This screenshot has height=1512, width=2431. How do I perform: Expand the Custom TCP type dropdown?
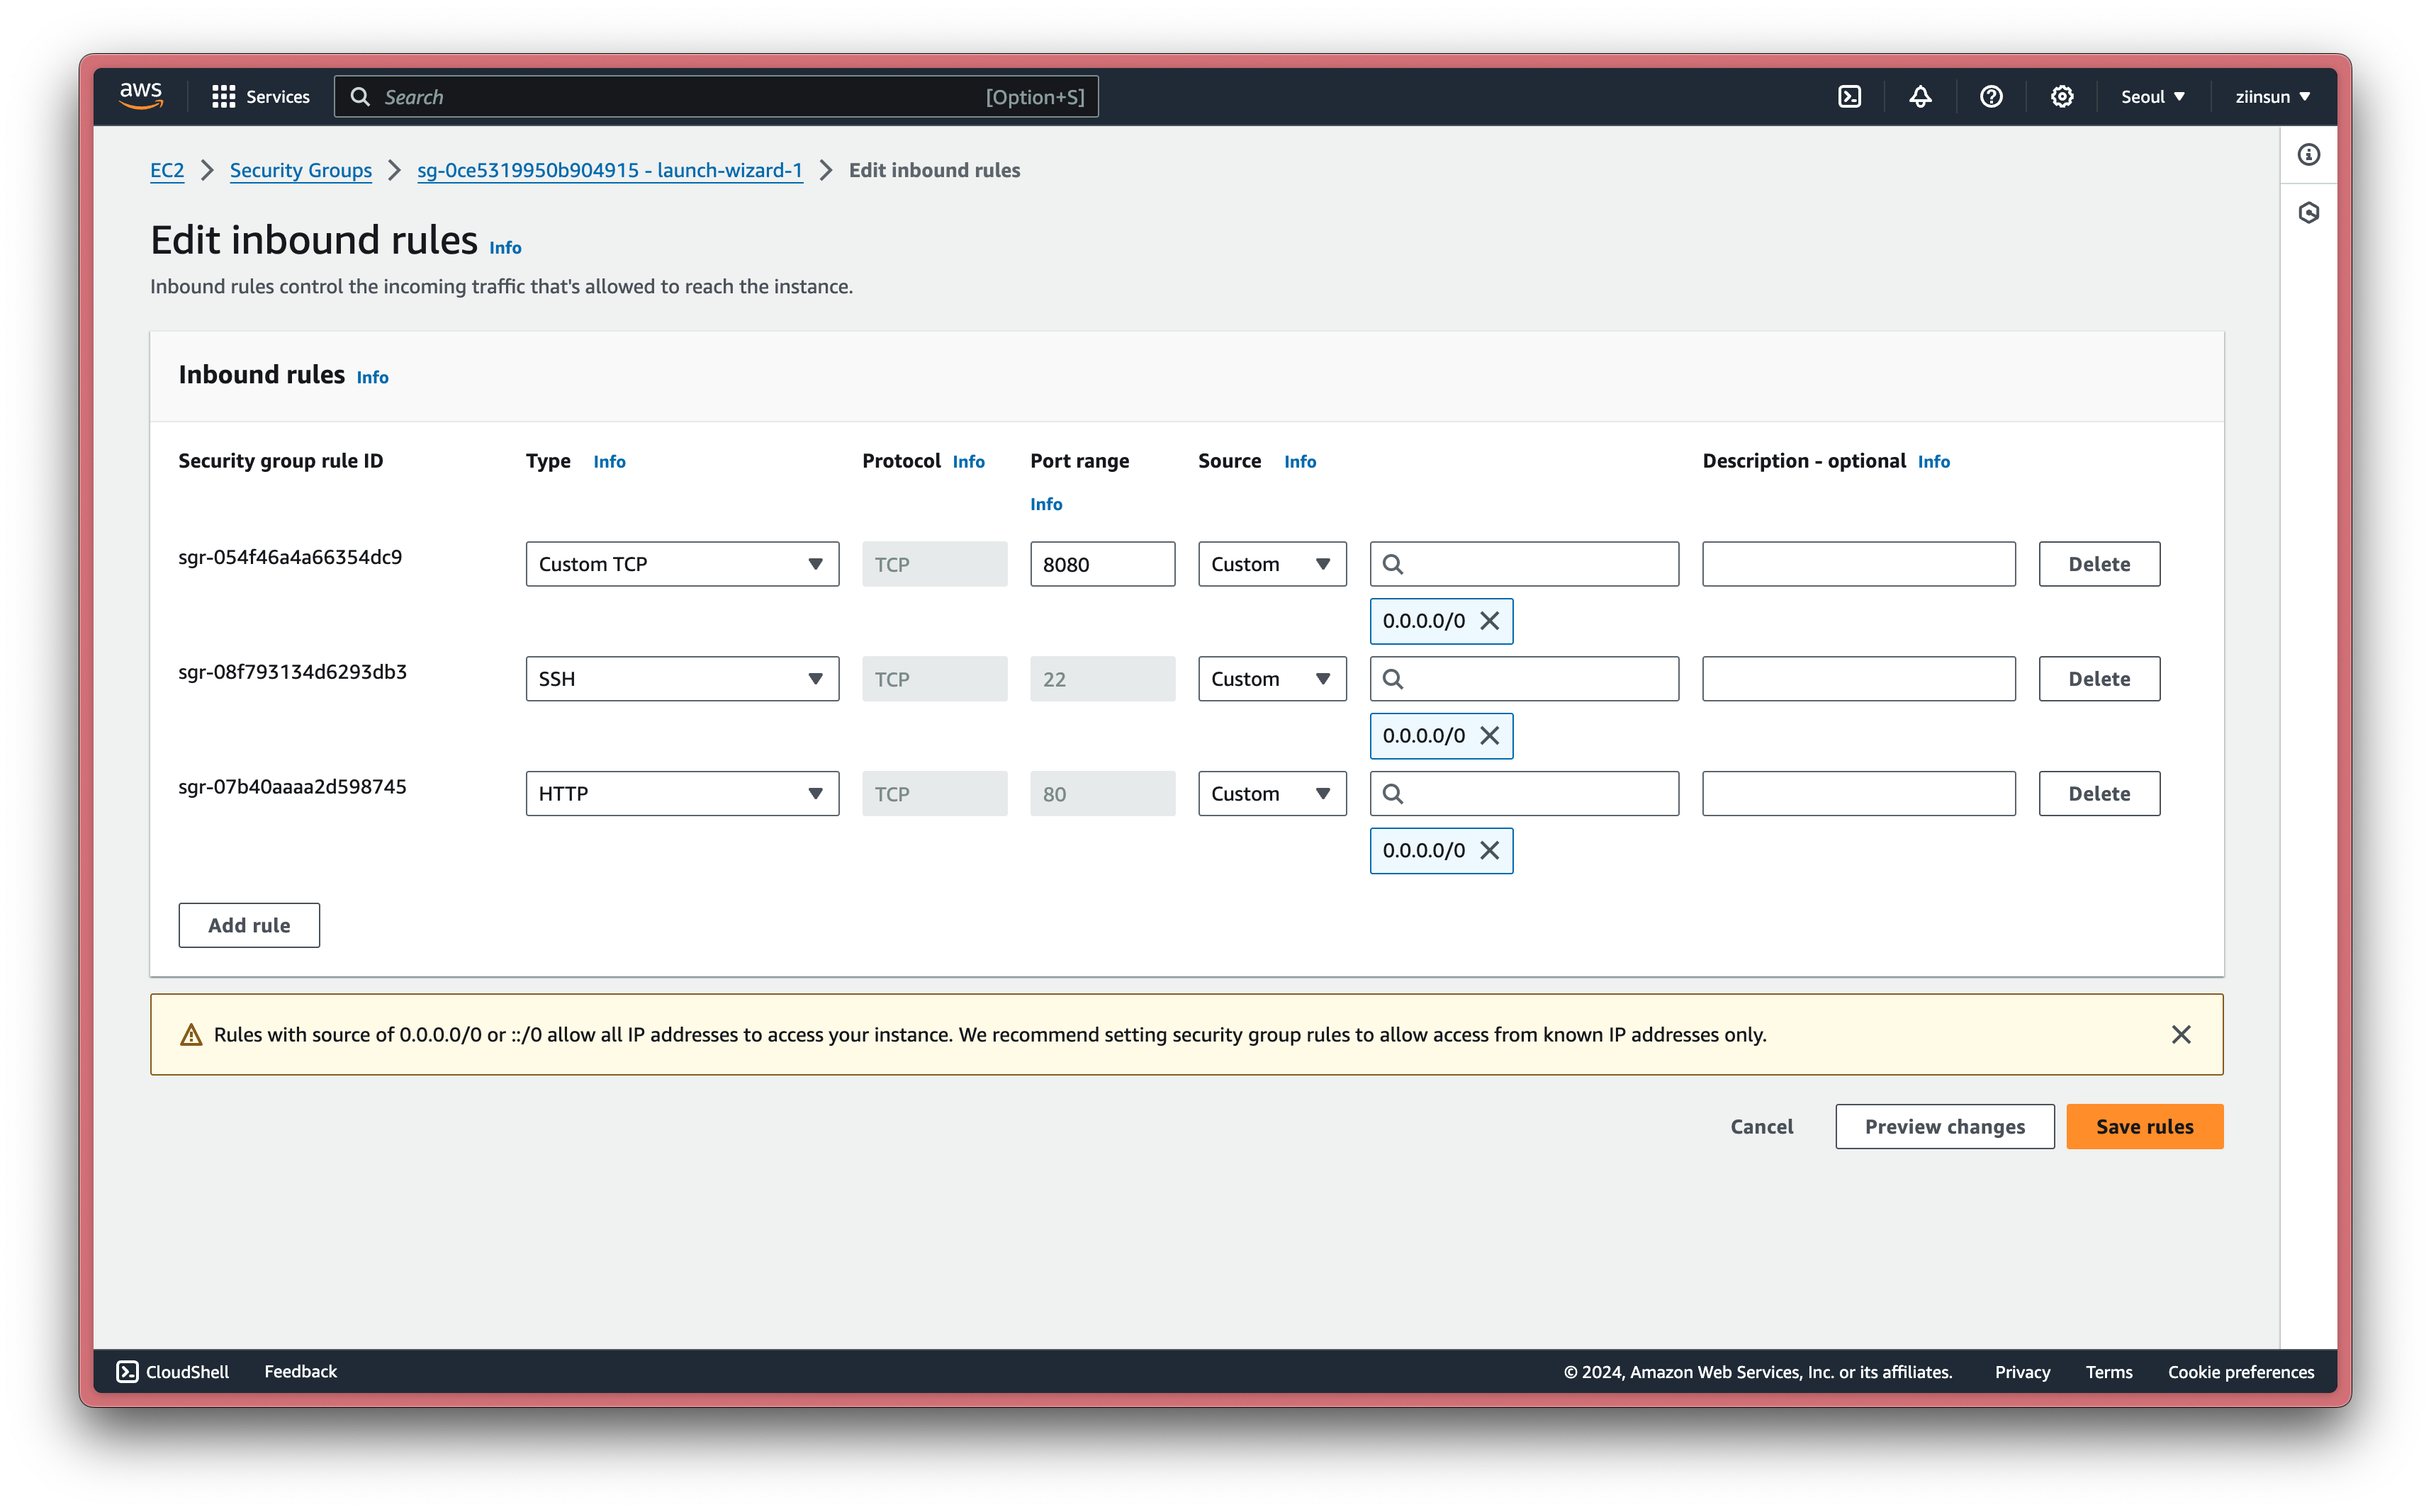pos(682,564)
